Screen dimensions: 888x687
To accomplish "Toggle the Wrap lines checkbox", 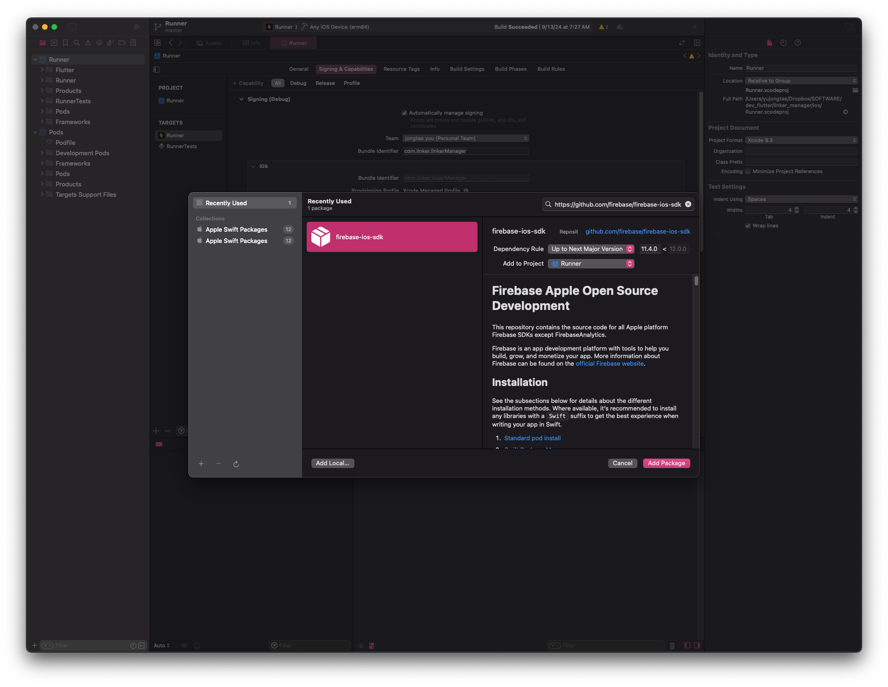I will coord(748,226).
